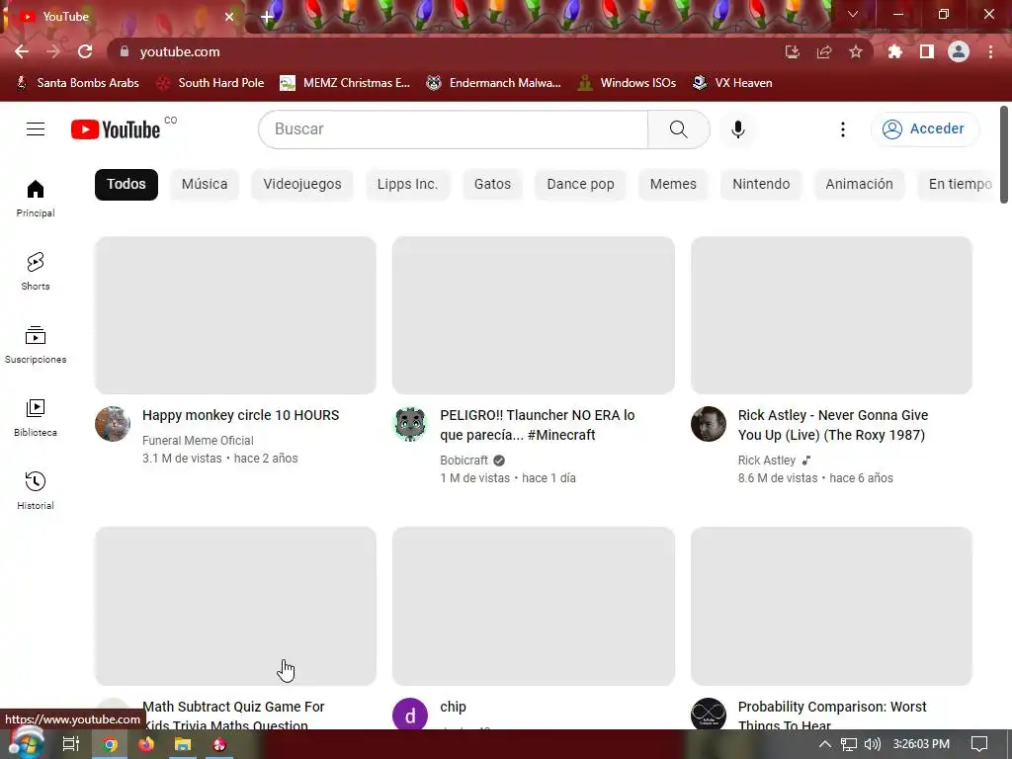Close the YouTube tab

[229, 17]
